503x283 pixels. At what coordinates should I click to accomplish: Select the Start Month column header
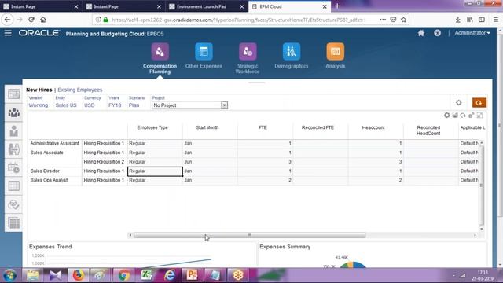tap(207, 127)
